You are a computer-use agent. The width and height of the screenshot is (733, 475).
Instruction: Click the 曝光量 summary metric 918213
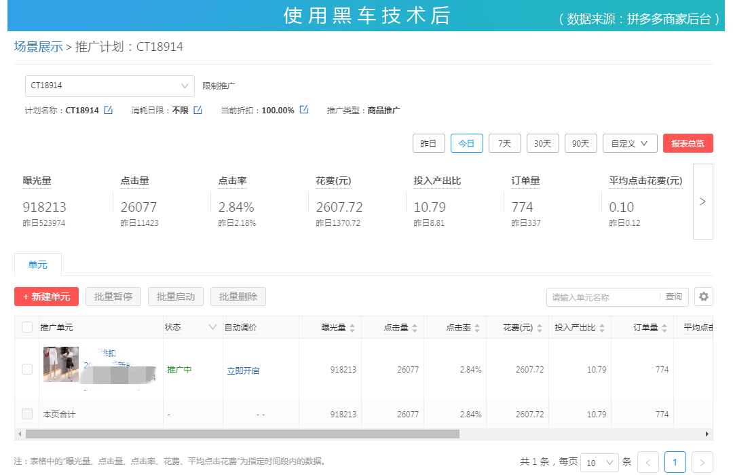pyautogui.click(x=44, y=207)
